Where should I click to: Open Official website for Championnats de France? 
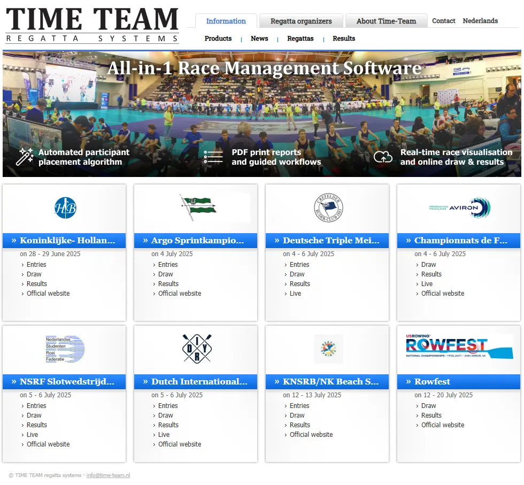point(443,294)
